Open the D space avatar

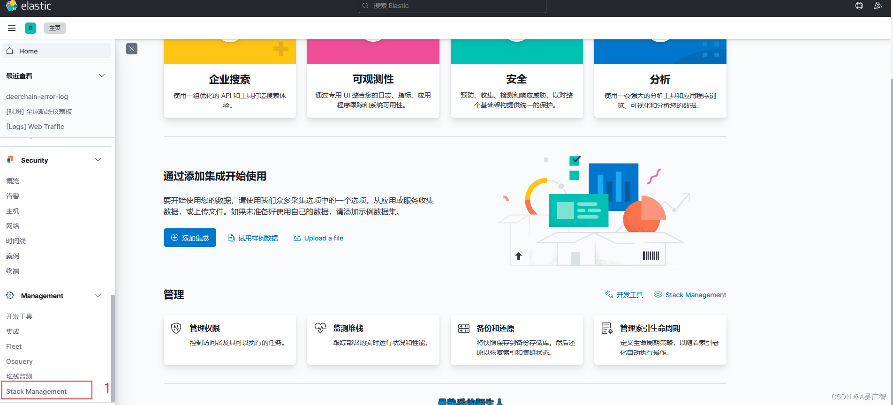(x=30, y=28)
